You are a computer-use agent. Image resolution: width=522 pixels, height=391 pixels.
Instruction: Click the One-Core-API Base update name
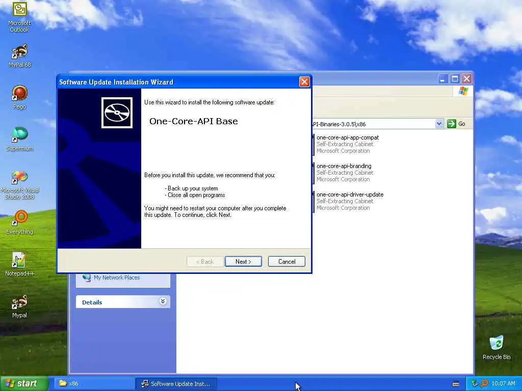[193, 121]
